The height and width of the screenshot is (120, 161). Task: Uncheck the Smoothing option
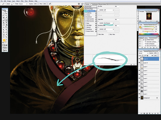[x=86, y=29]
